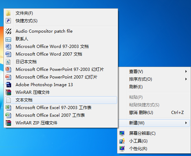Choose 撤消 删除(U) menu entry
The height and width of the screenshot is (156, 191).
154,113
